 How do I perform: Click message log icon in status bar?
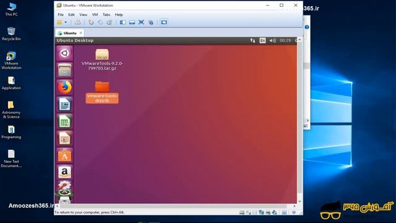click(x=284, y=212)
